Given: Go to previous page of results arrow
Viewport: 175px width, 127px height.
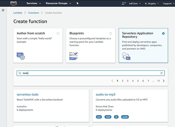Looking at the screenshot, I should coord(112,81).
